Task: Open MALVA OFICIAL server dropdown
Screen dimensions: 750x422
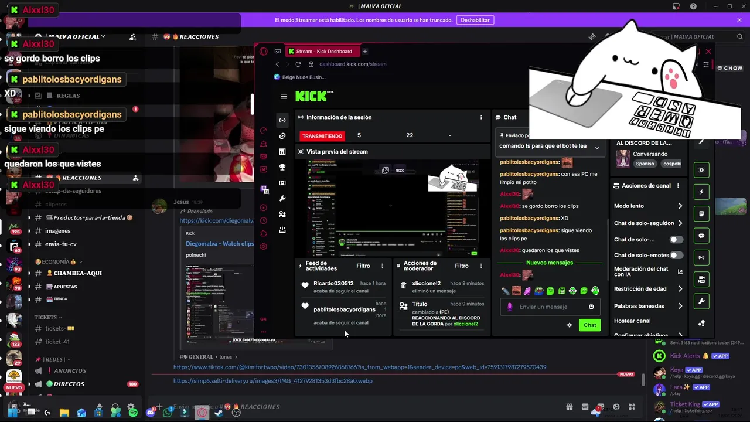Action: (74, 36)
